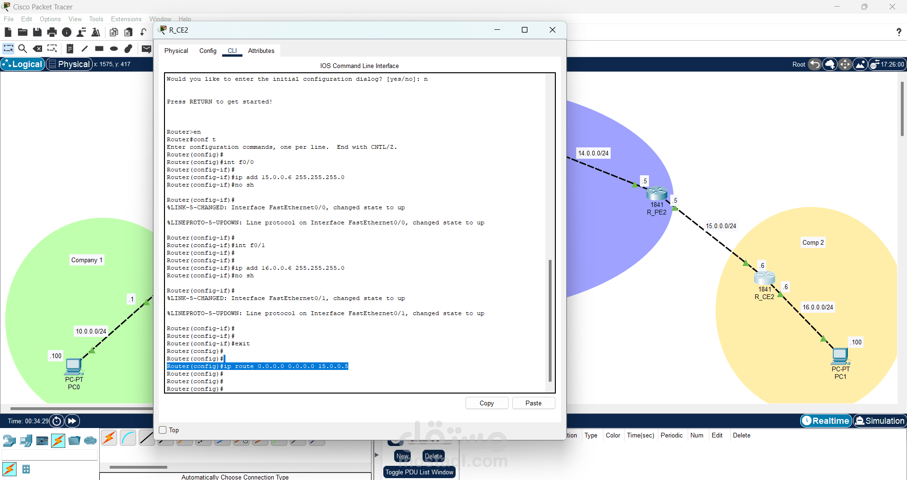Screen dimensions: 907x480
Task: Open the Extensions menu
Action: point(126,19)
